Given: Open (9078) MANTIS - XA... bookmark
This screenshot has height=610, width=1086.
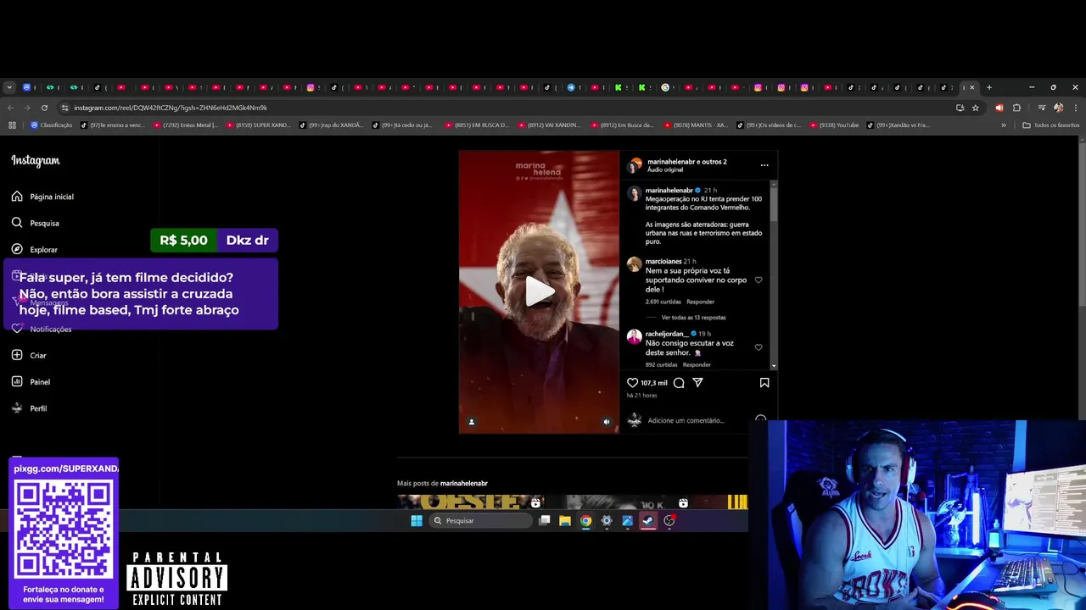Looking at the screenshot, I should (x=696, y=125).
